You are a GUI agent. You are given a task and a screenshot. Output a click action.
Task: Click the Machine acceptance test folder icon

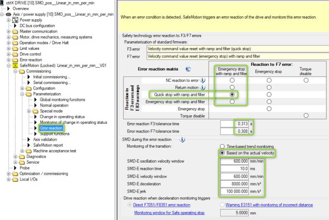click(x=29, y=151)
